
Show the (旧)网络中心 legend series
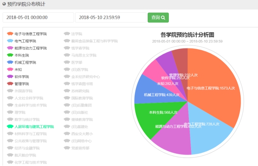click(78, 141)
